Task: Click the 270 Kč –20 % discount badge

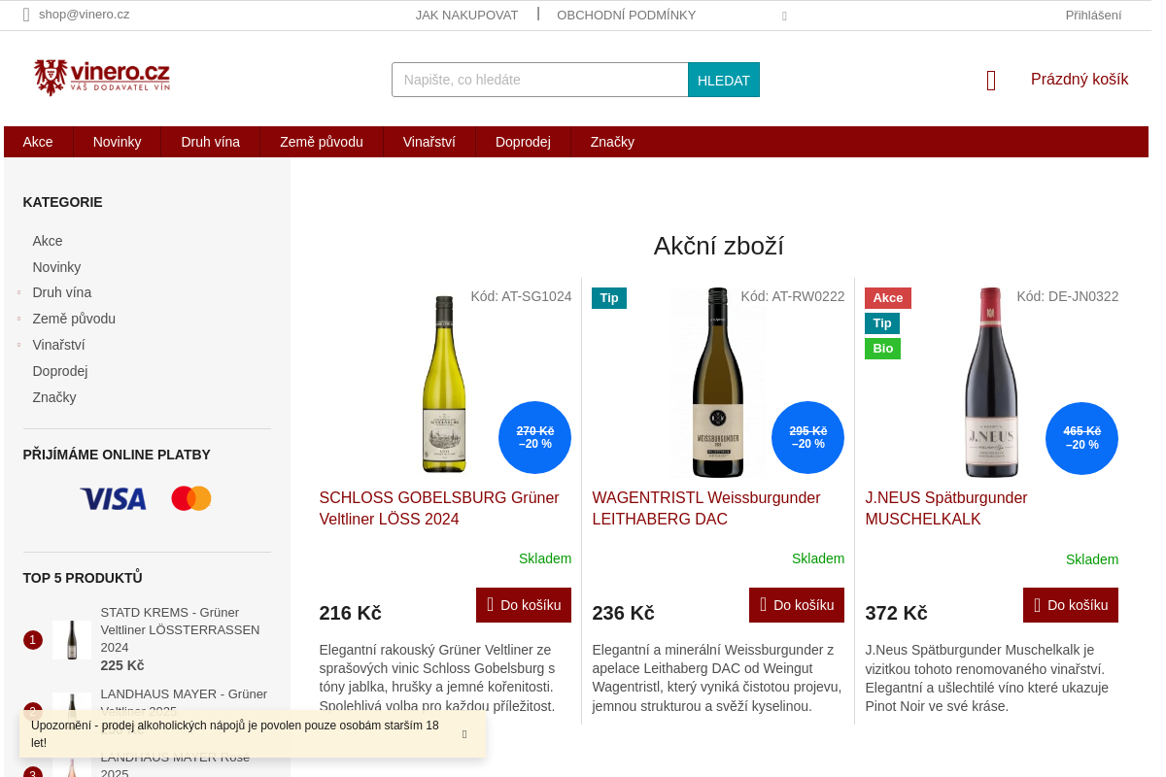Action: (x=534, y=438)
